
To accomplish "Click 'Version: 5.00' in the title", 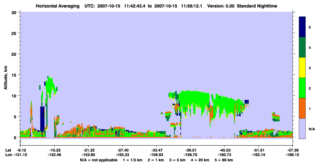I will [220, 6].
